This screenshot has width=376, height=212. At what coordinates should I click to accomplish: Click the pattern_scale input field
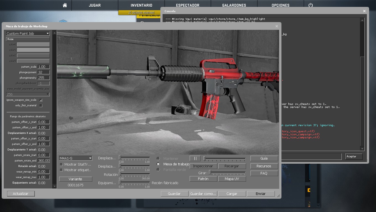(x=44, y=67)
